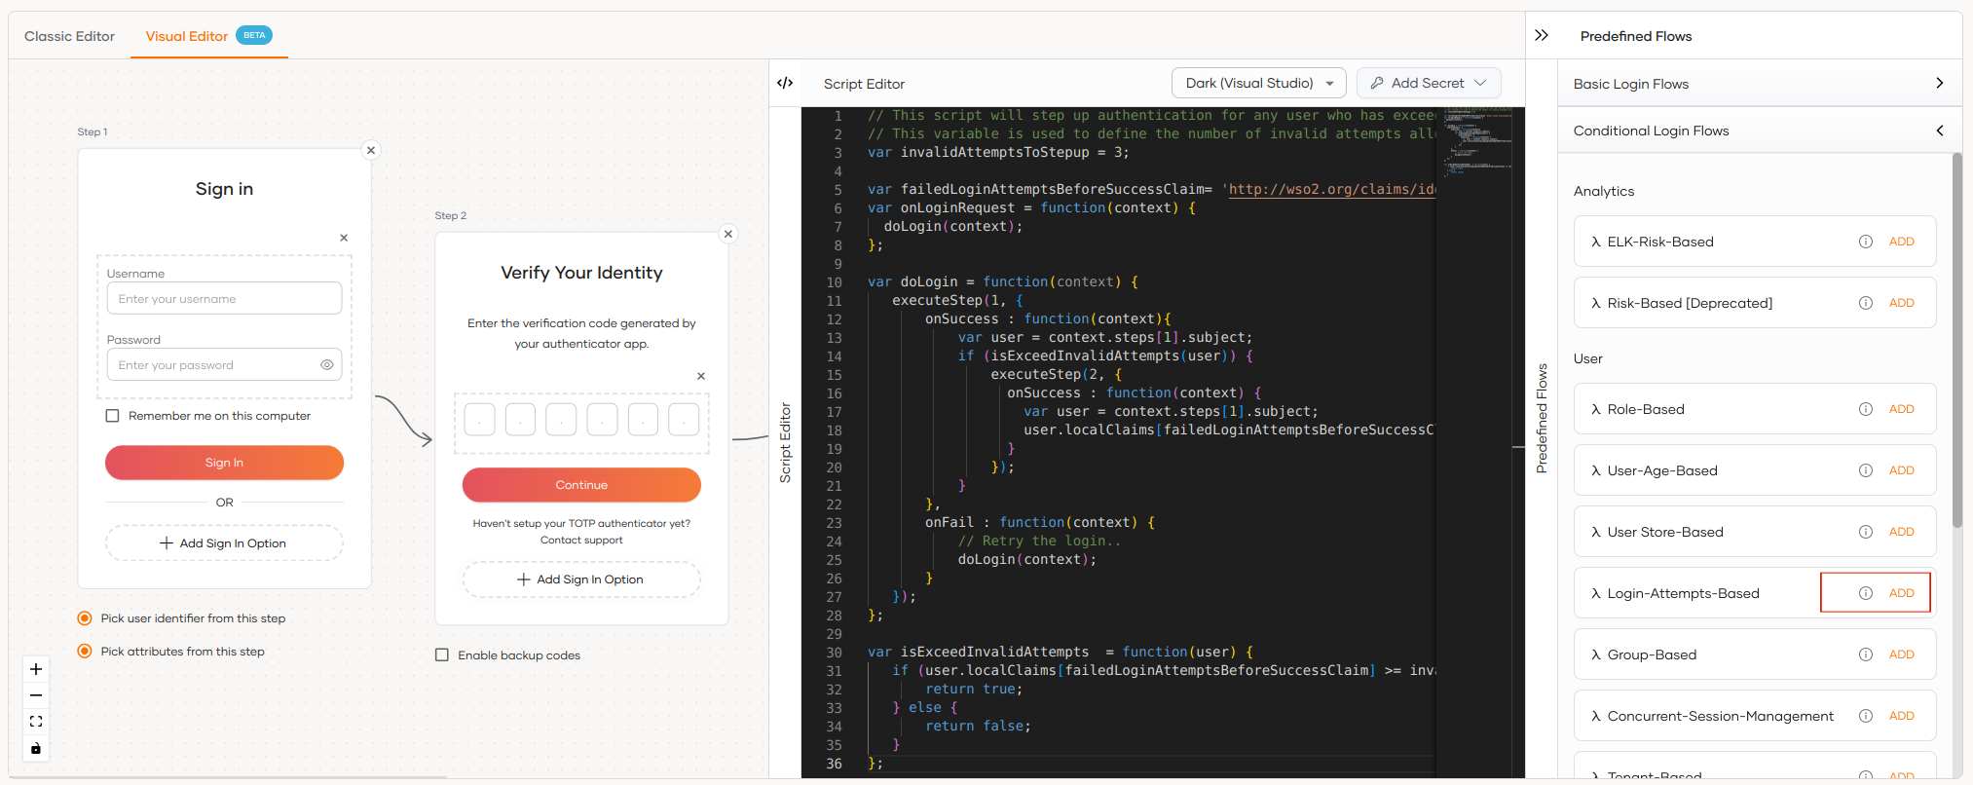
Task: Add the ELK-Risk-Based flow
Action: [1902, 242]
